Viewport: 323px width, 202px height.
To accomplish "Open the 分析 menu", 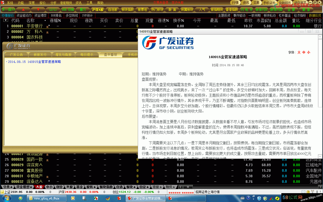I will click(53, 3).
